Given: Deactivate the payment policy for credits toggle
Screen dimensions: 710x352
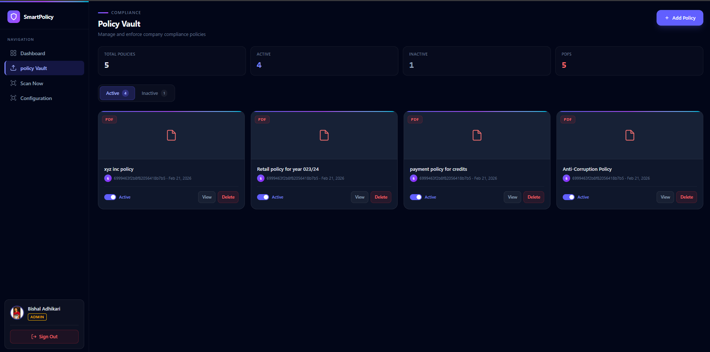Looking at the screenshot, I should 416,197.
